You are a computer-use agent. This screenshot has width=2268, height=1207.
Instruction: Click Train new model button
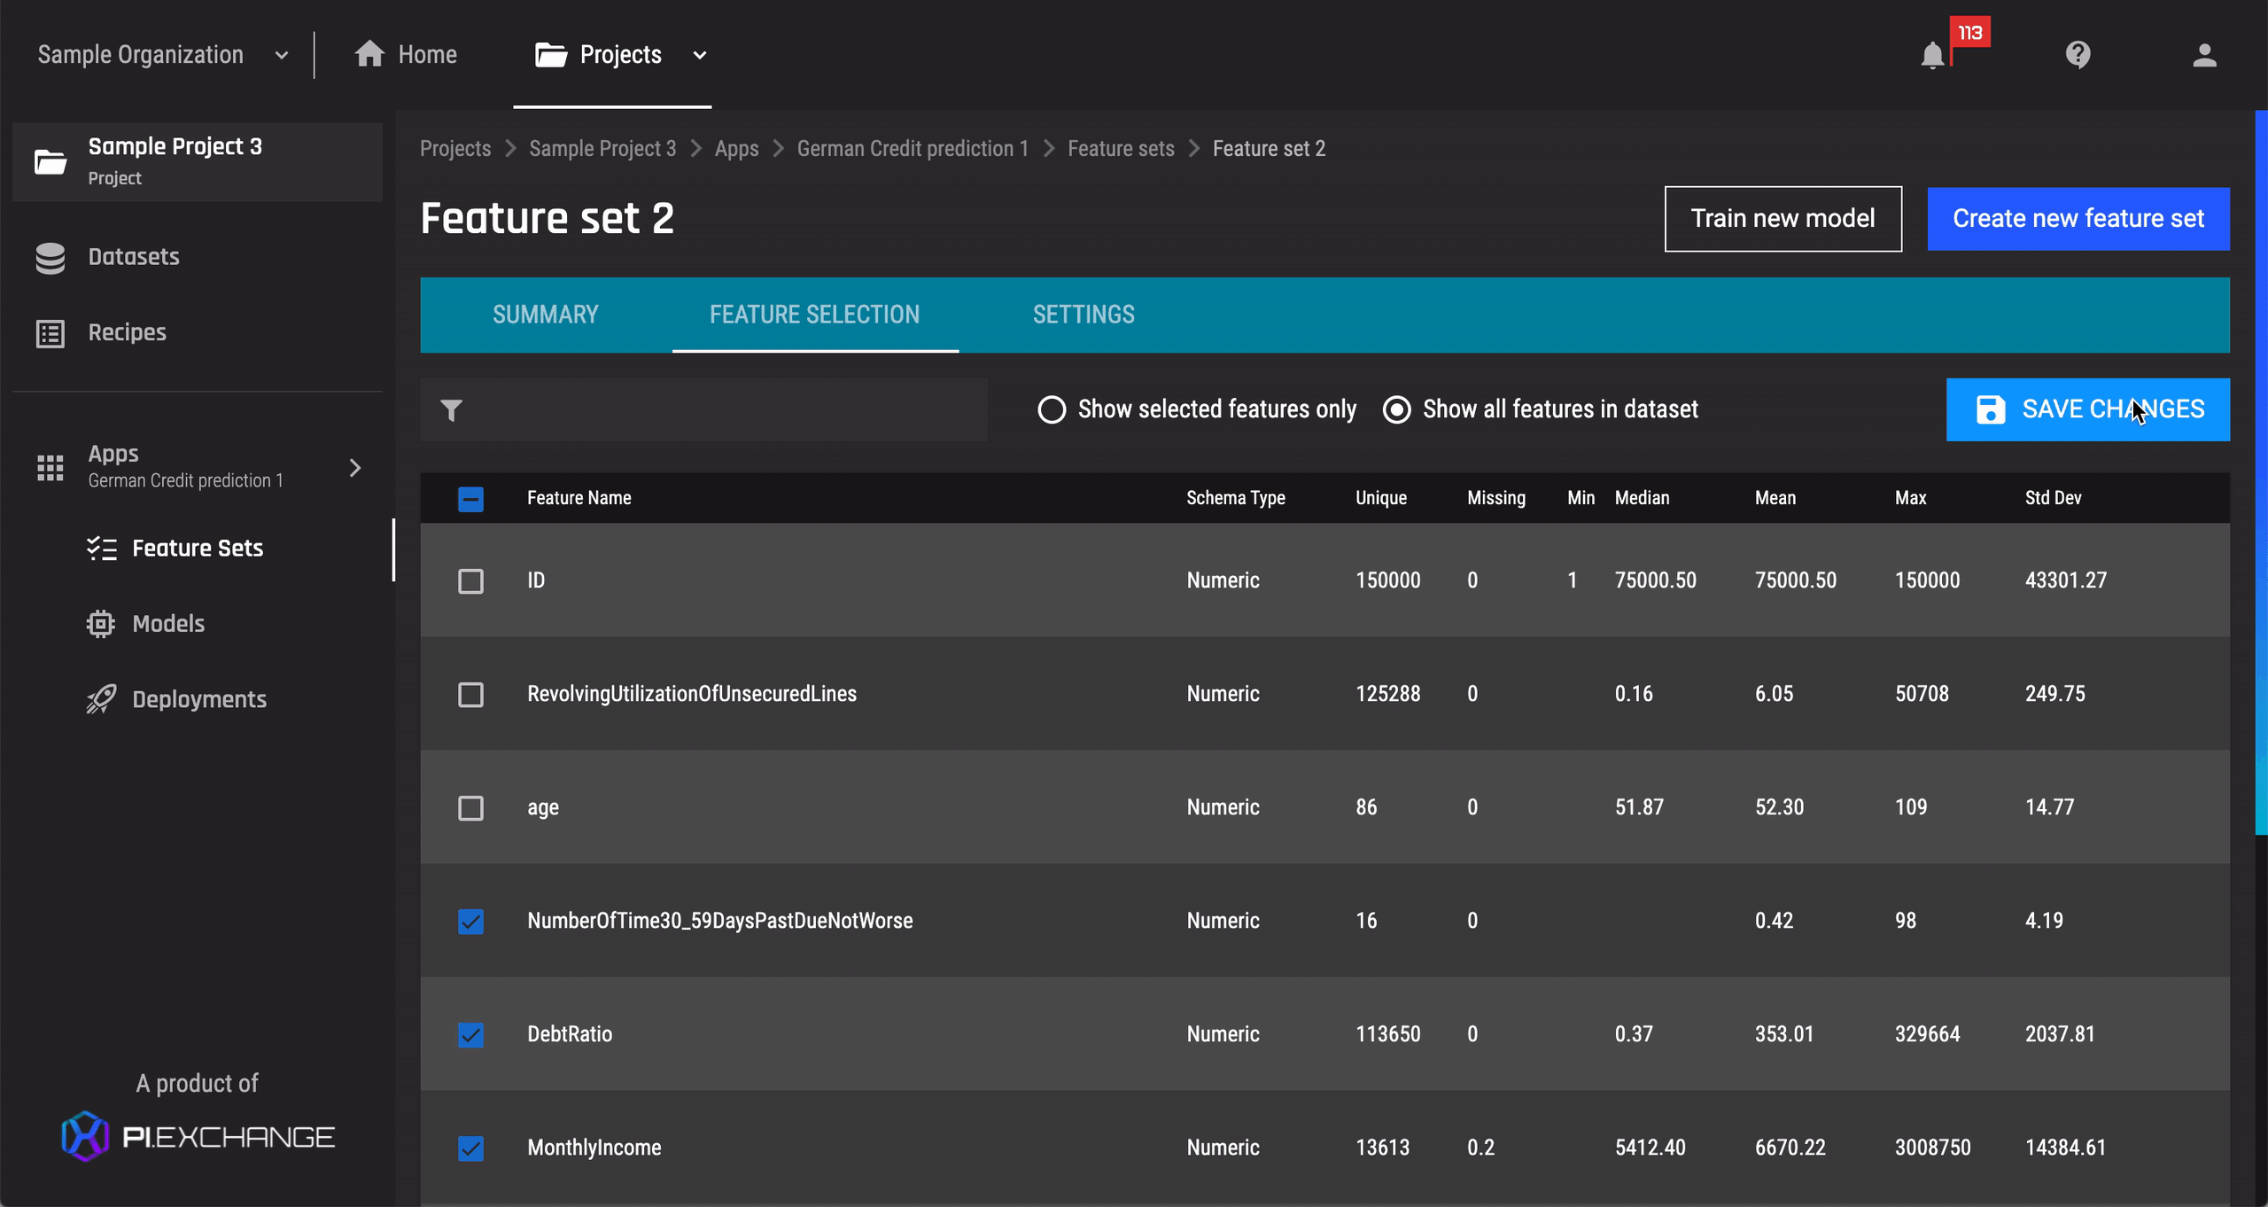1783,219
